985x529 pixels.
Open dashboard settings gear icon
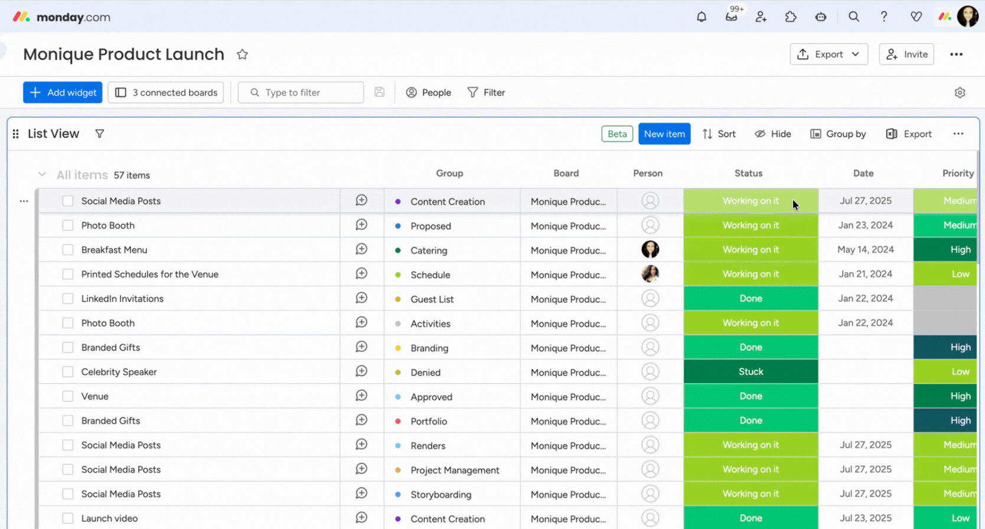click(x=960, y=93)
